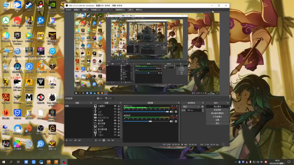
Task: Open Windows Start button on taskbar
Action: pos(4,162)
